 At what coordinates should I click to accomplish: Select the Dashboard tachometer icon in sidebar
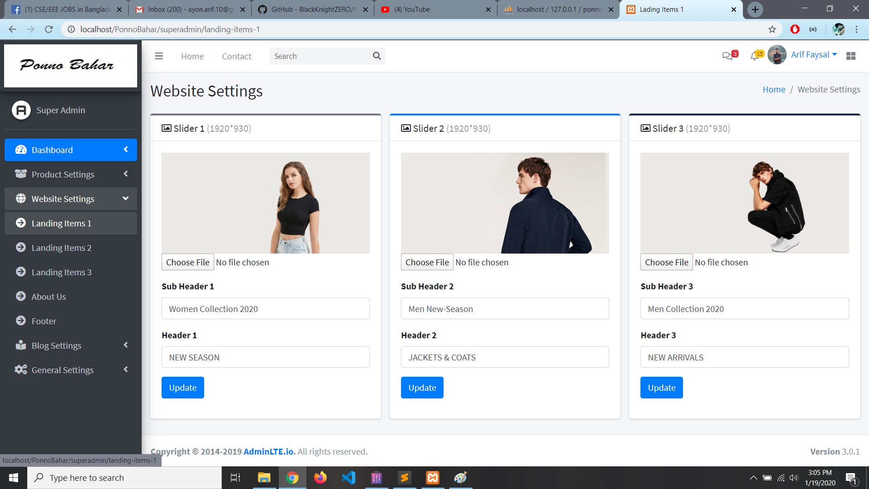[x=20, y=149]
